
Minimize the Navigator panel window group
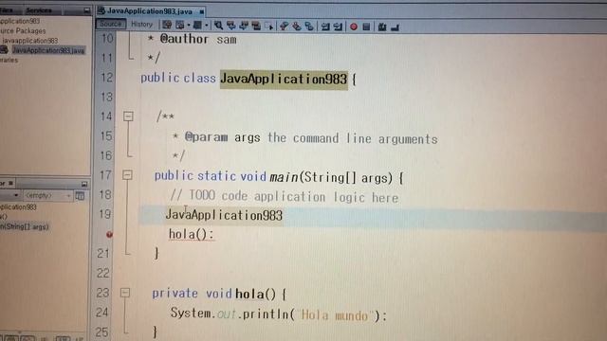84,184
